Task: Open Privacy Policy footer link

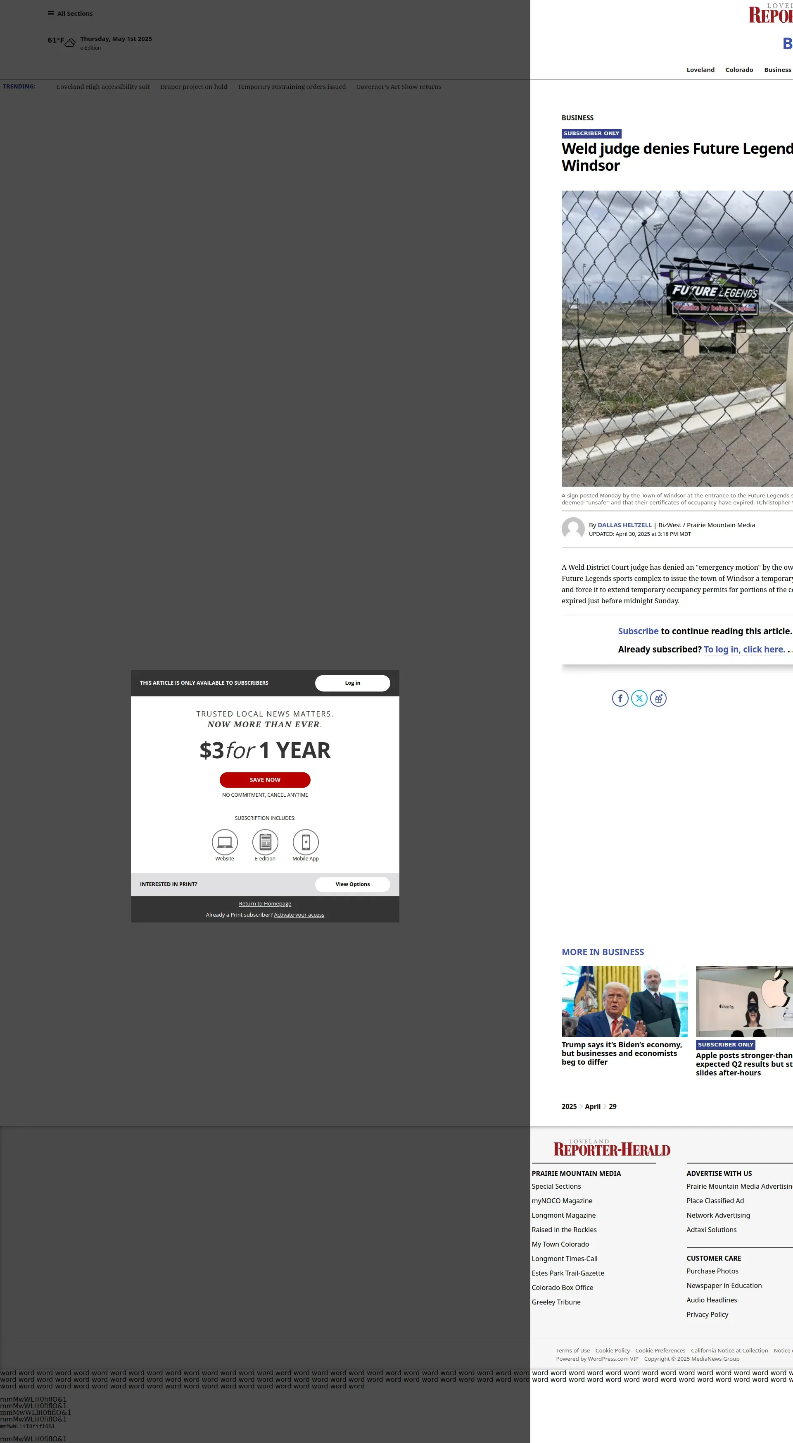Action: tap(708, 1315)
